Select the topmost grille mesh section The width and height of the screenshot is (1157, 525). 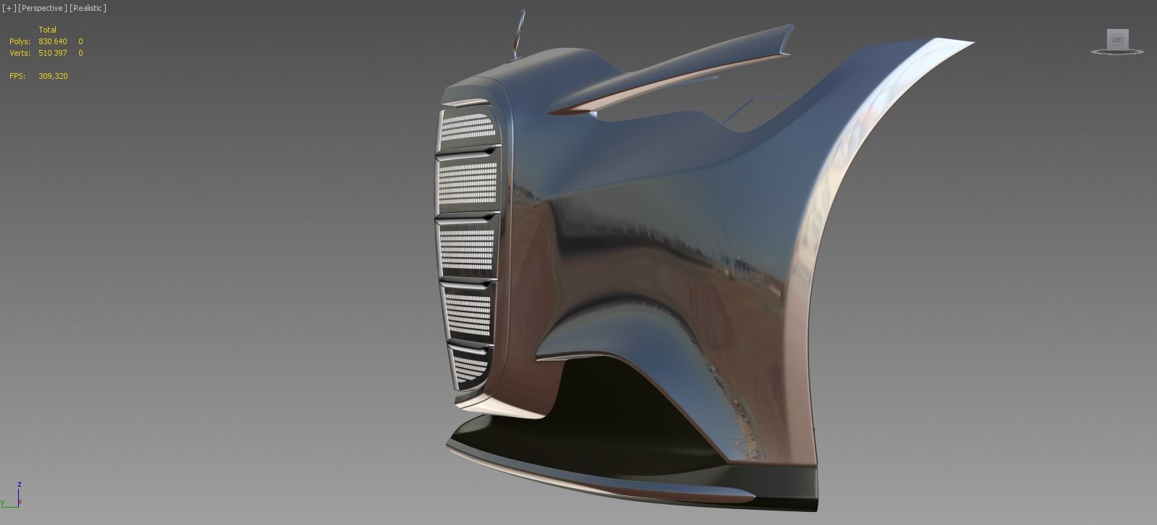click(468, 127)
